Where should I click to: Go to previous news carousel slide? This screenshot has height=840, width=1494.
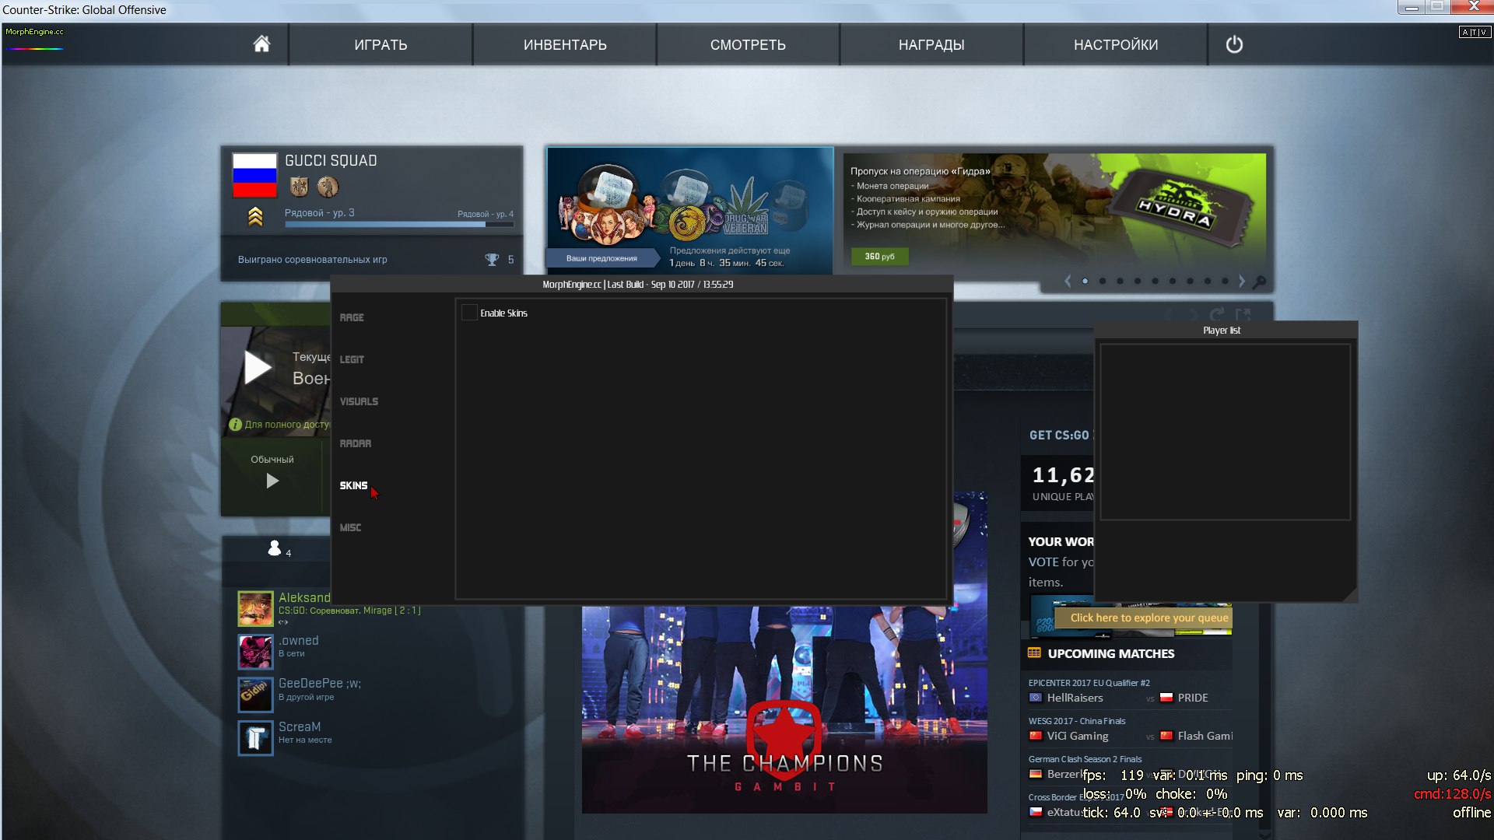click(1068, 281)
